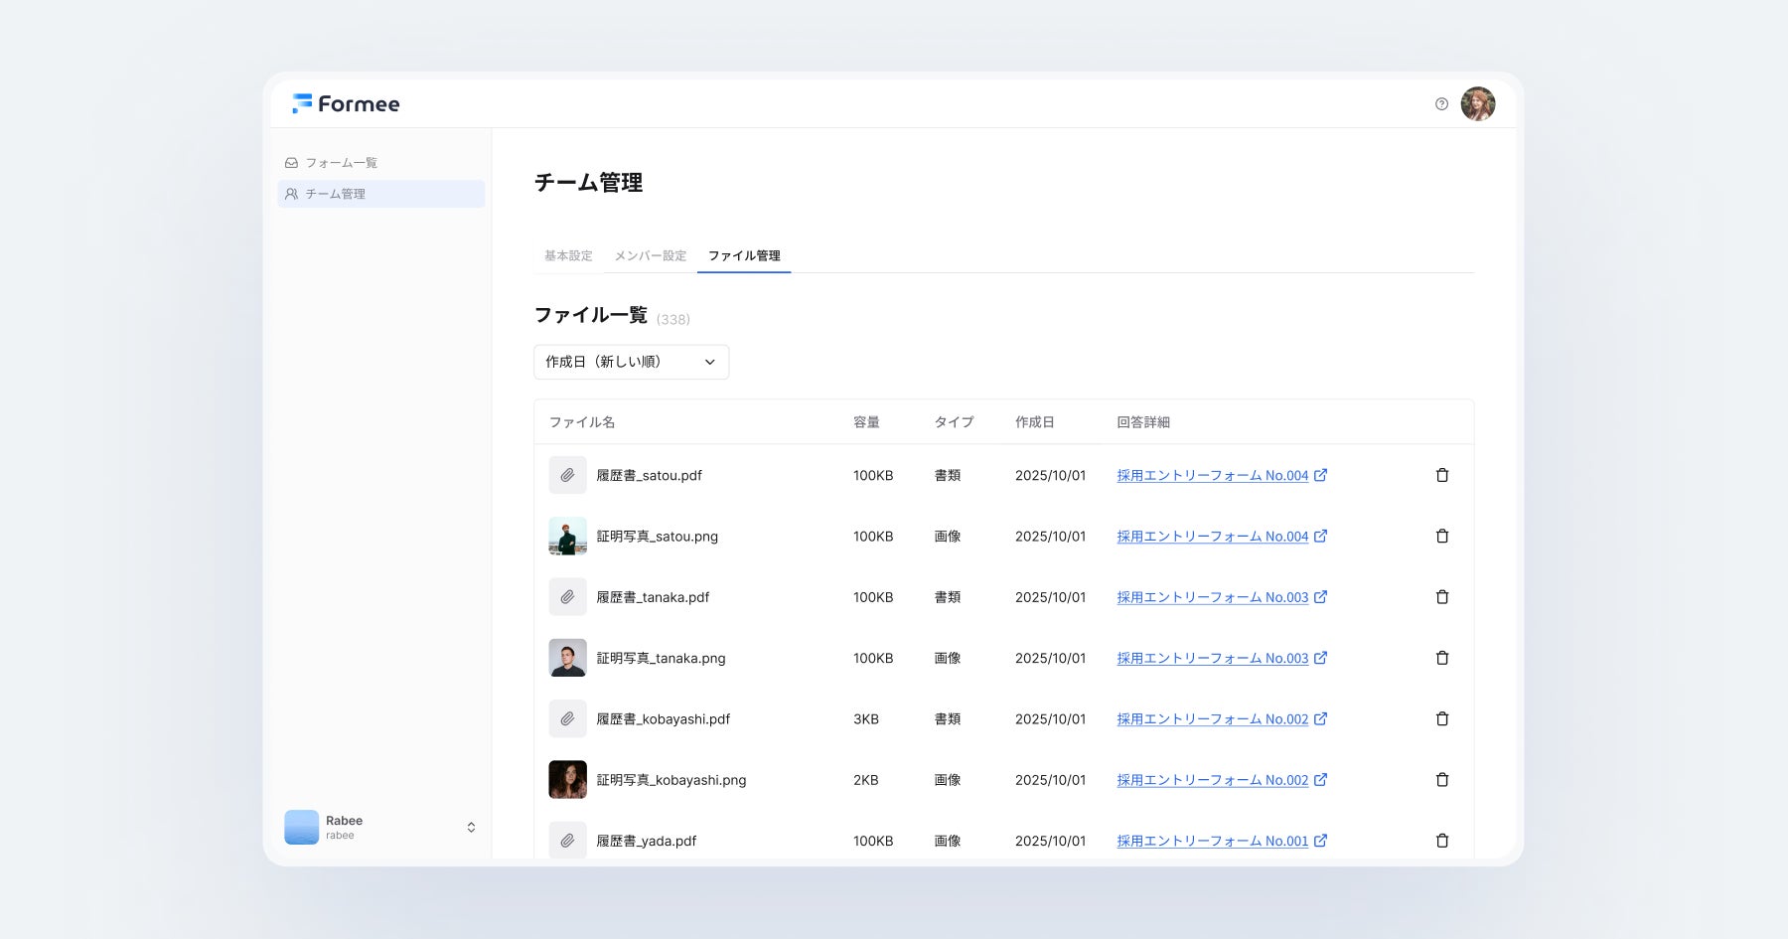1788x939 pixels.
Task: Click file name 履歴書_yada.pdf
Action: click(x=646, y=841)
